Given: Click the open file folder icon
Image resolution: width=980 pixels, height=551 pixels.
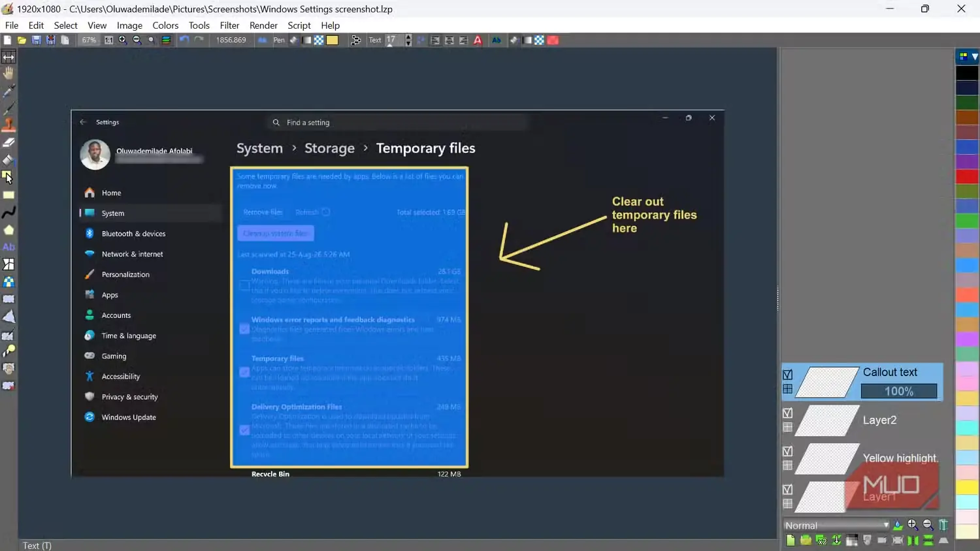Looking at the screenshot, I should [22, 40].
